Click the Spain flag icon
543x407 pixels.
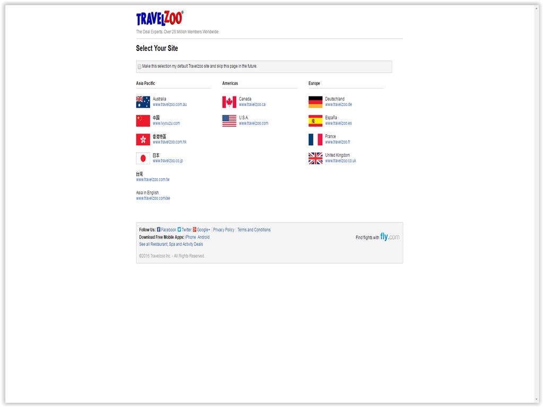point(316,121)
